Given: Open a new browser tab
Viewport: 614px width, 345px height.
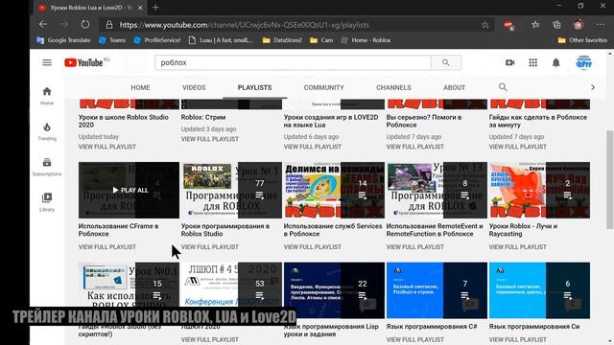Looking at the screenshot, I should tap(155, 8).
